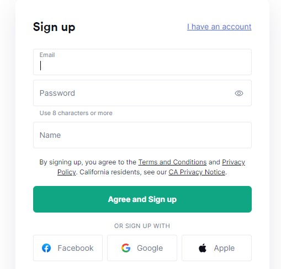Click the "OR SIGN UP WITH" divider text
Viewport: 281px width, 269px height.
pyautogui.click(x=142, y=226)
